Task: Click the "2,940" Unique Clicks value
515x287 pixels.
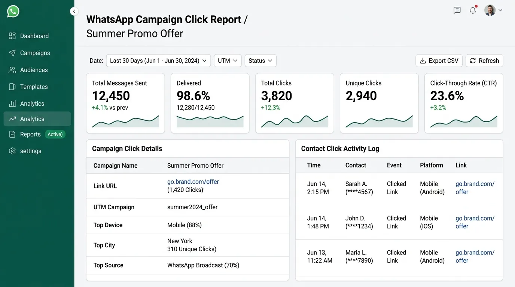Action: tap(361, 96)
